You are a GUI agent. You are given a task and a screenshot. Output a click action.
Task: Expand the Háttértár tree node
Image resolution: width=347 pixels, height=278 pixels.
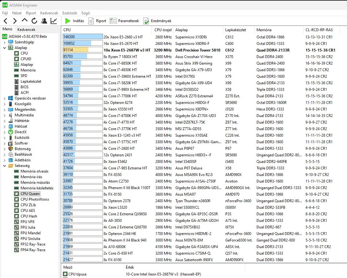click(4, 121)
